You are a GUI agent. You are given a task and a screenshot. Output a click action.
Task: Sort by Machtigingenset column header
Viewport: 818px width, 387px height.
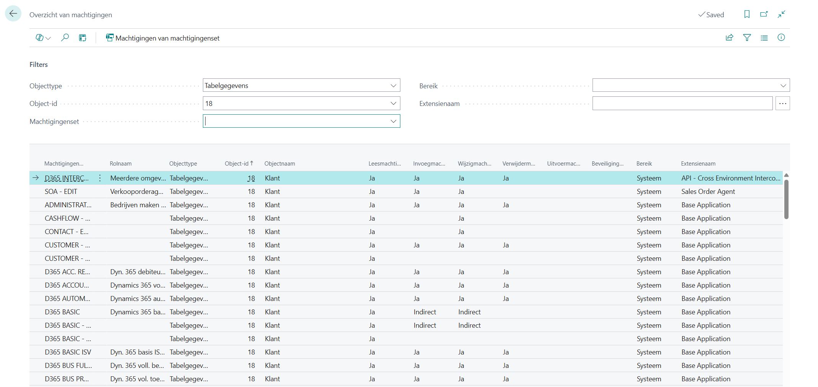(64, 163)
